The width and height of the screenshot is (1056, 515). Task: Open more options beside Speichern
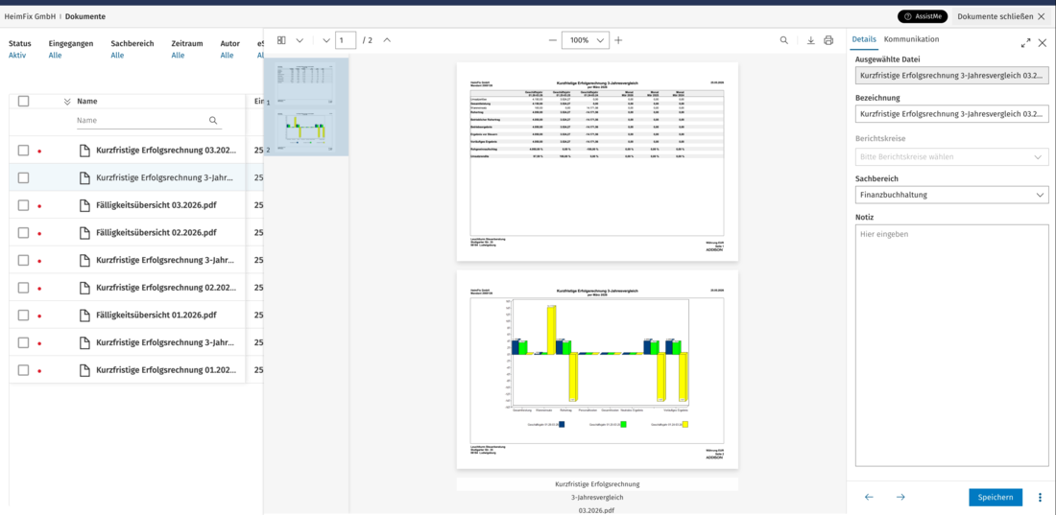[x=1040, y=498]
